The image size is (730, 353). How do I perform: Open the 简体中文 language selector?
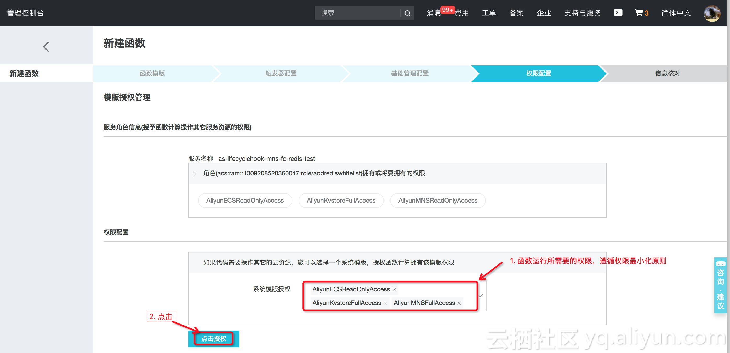coord(676,13)
